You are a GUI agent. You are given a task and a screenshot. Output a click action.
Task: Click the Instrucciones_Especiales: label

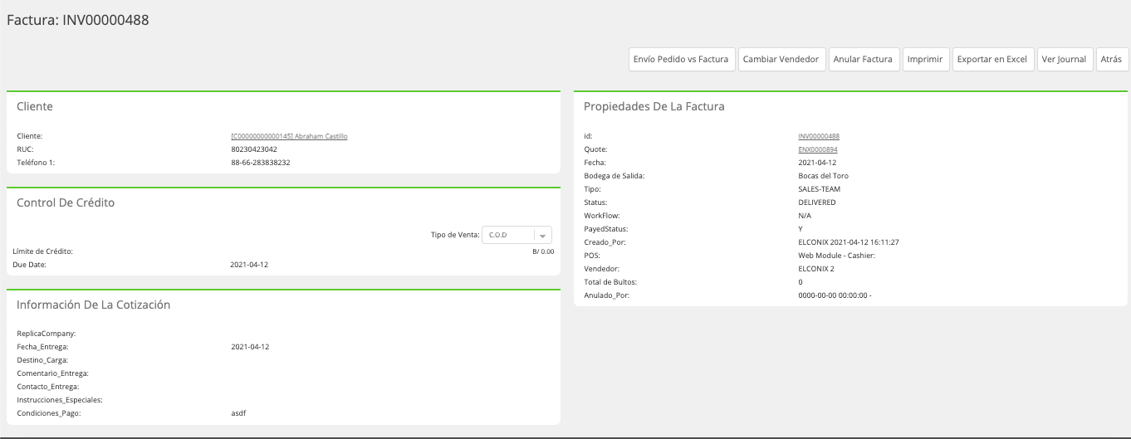(x=60, y=400)
